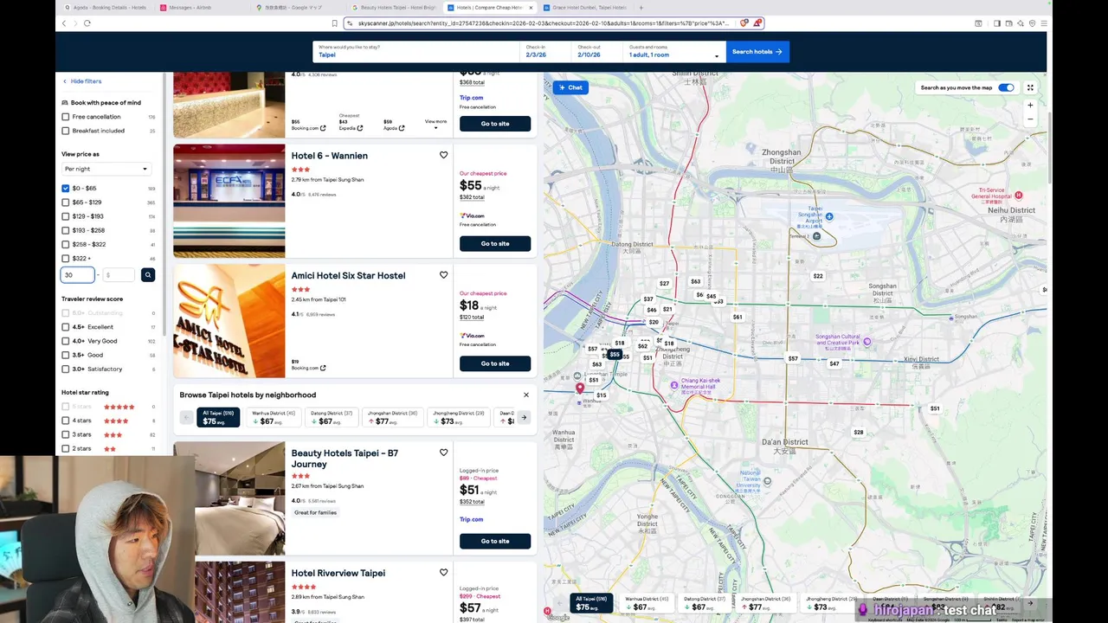Show next neighborhoods with the right arrow in the list panel
The height and width of the screenshot is (623, 1108).
point(524,417)
